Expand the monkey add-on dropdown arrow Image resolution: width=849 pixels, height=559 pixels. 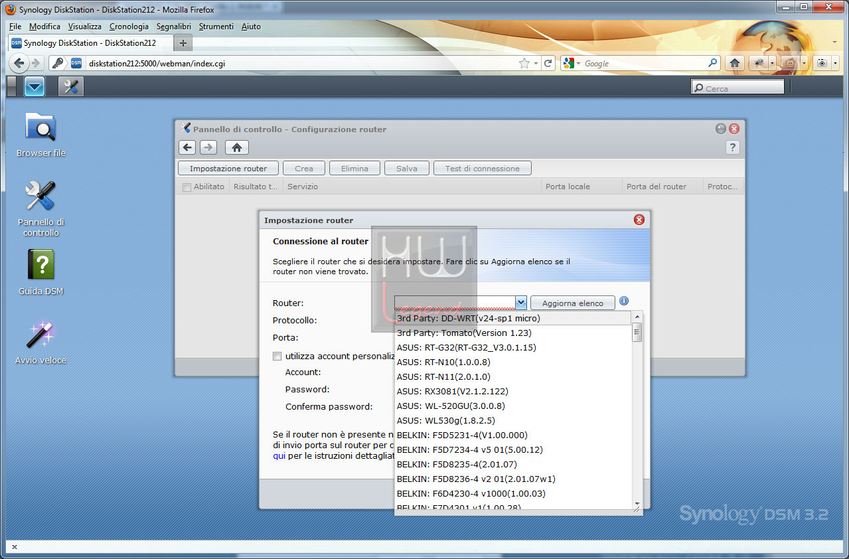(803, 63)
